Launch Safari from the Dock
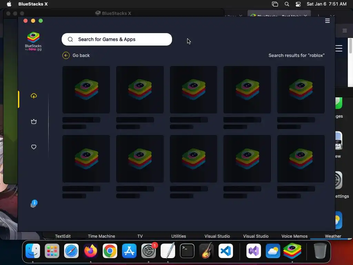This screenshot has width=353, height=265. (71, 251)
